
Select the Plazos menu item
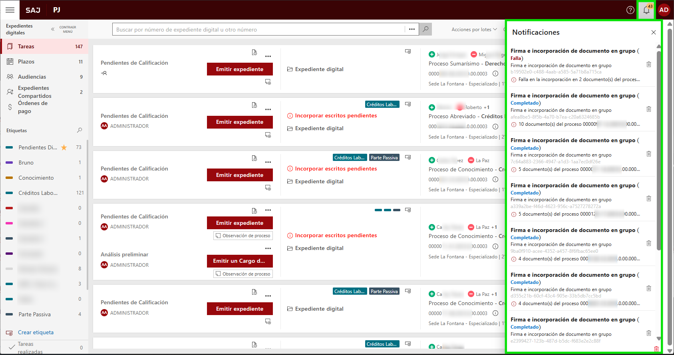[26, 61]
